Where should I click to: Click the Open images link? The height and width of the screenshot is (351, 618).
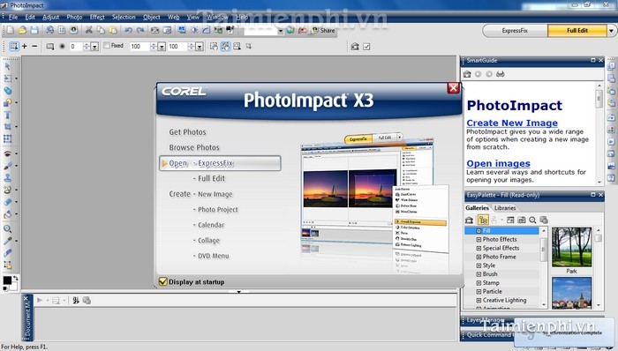tap(498, 163)
